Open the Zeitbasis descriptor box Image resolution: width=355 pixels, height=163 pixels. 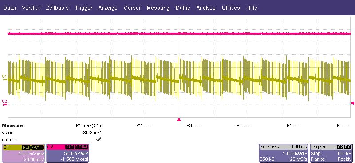[284, 153]
